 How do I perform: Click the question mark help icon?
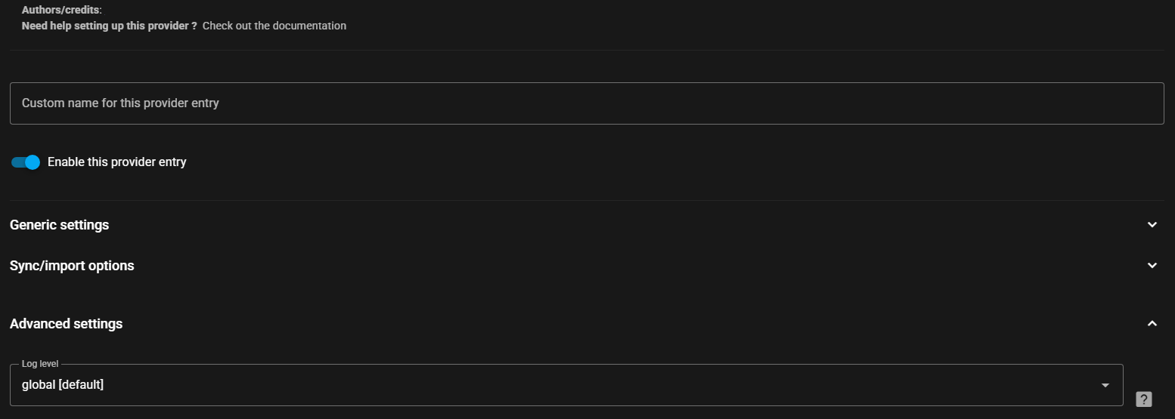(1144, 399)
